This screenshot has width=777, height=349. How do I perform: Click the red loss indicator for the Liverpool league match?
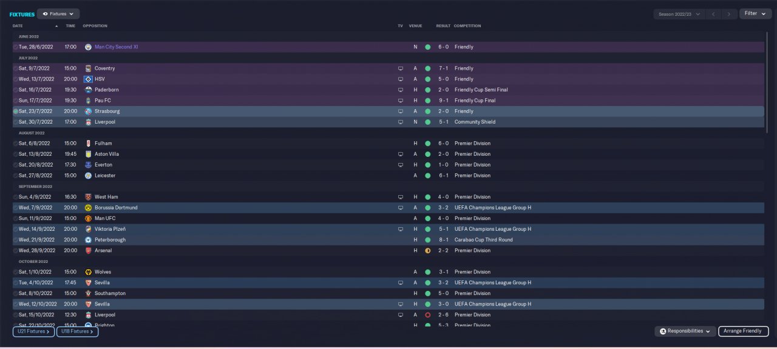[427, 315]
